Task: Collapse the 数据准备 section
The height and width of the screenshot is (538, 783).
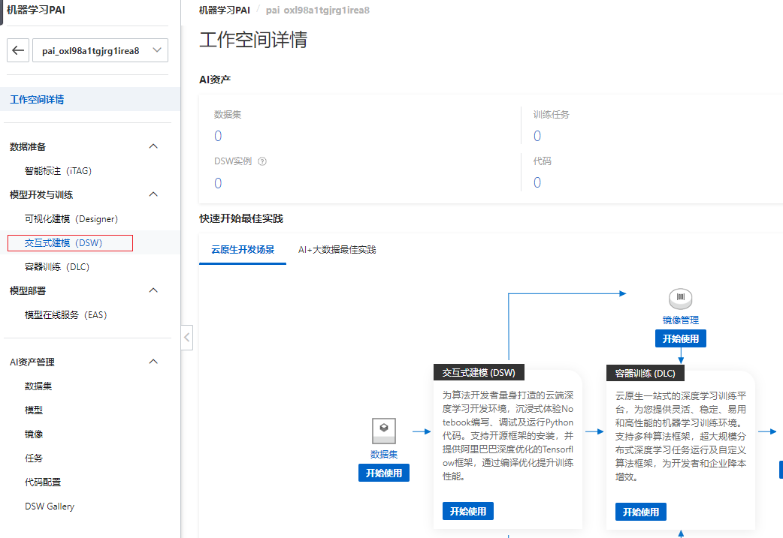Action: click(x=153, y=146)
